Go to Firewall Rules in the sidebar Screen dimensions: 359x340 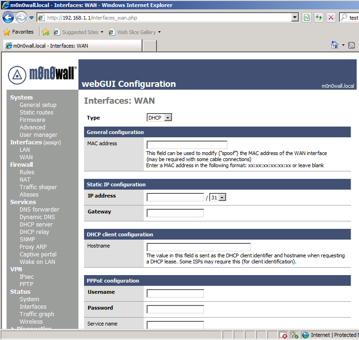click(x=27, y=172)
